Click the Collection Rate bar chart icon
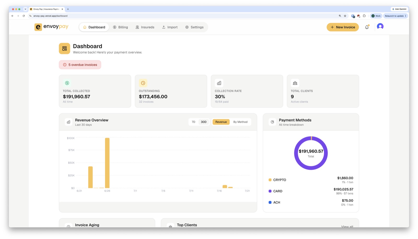The width and height of the screenshot is (418, 239). pyautogui.click(x=219, y=83)
